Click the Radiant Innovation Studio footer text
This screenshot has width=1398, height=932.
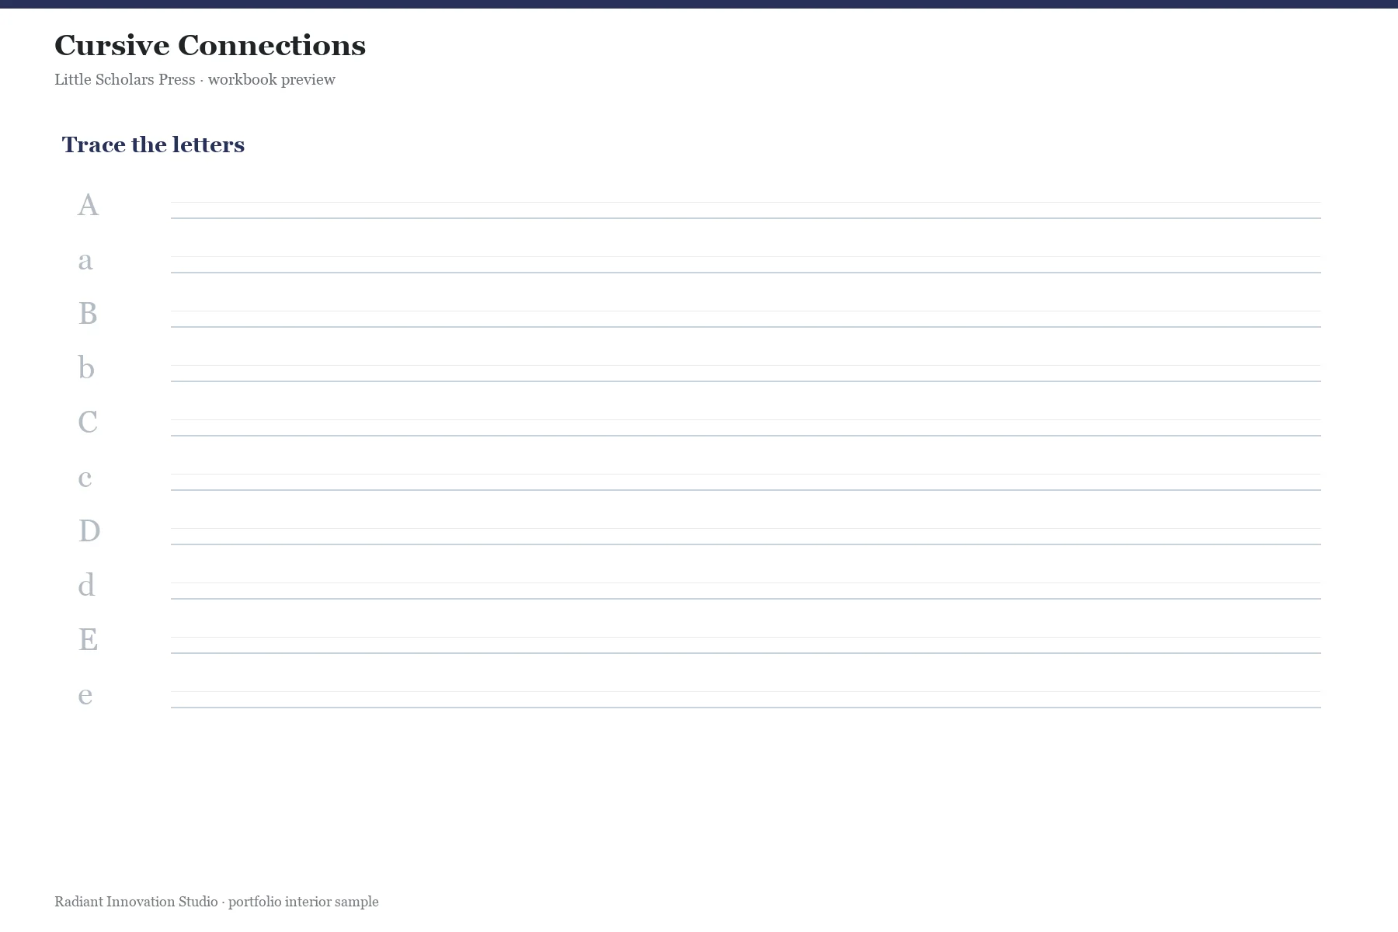217,902
